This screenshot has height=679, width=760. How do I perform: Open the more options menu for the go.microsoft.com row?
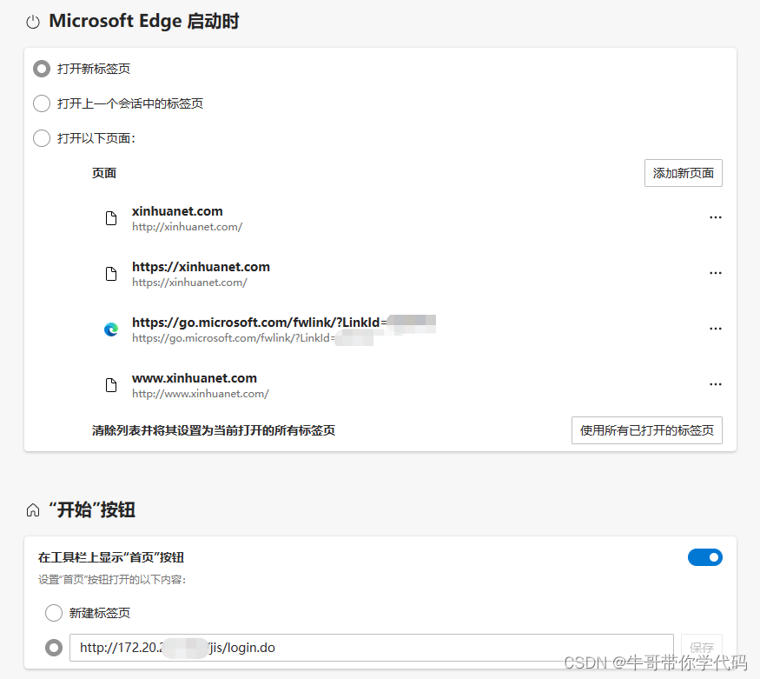[716, 329]
